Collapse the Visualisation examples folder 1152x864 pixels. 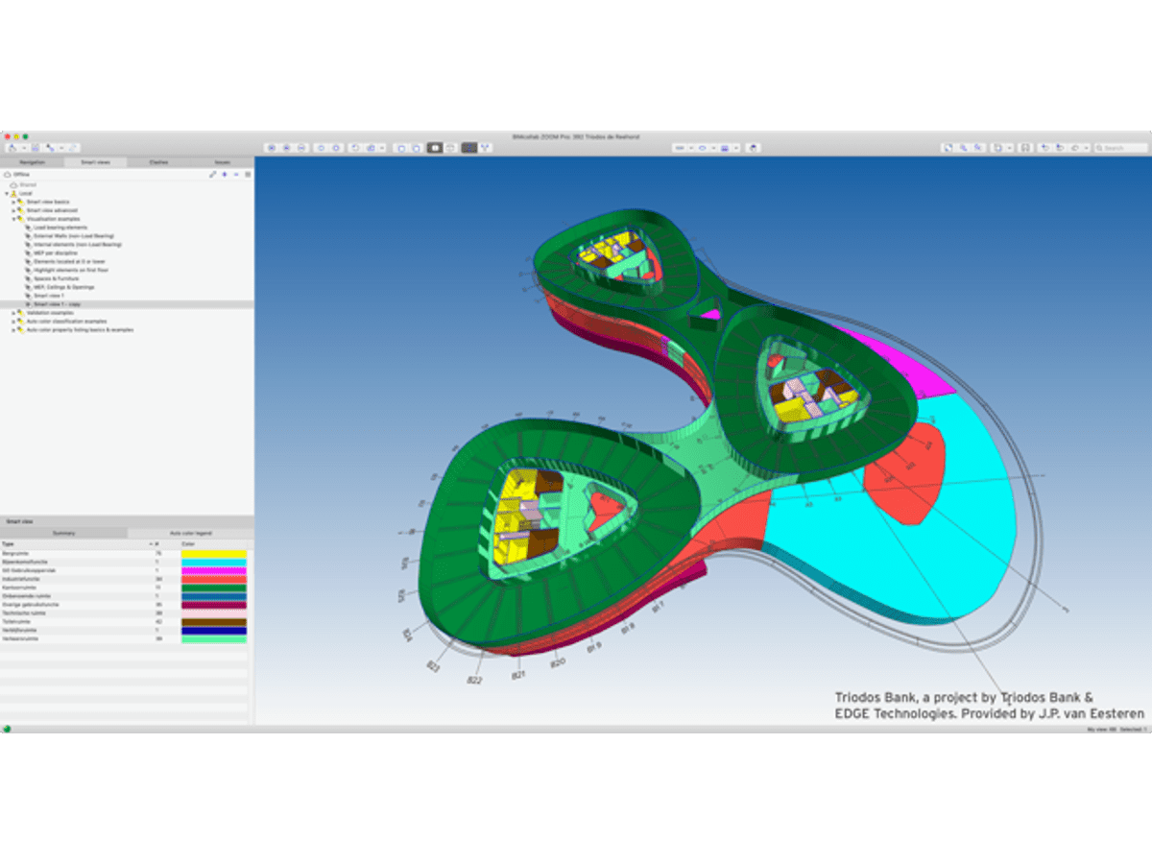[13, 219]
